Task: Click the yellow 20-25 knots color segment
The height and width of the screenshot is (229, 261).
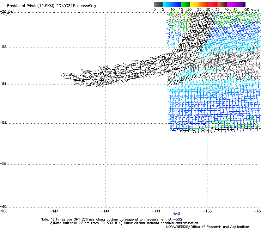Action: tap(195, 4)
